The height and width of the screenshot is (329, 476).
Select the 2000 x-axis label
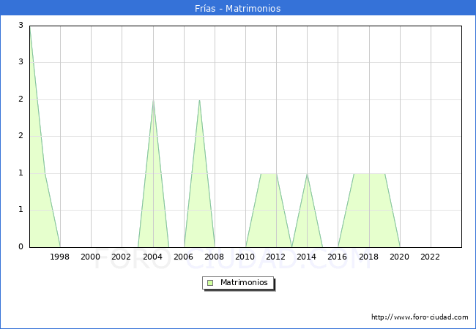pyautogui.click(x=91, y=257)
